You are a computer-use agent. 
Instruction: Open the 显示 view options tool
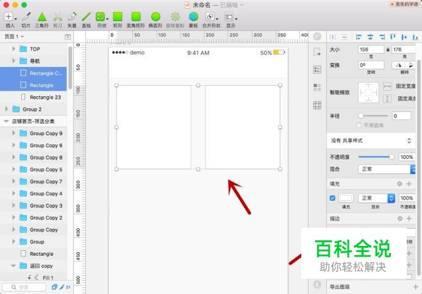click(231, 20)
